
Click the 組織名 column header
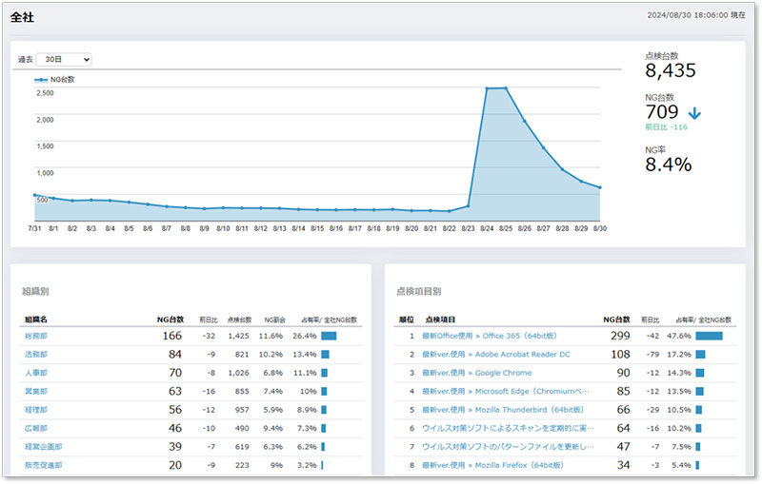pyautogui.click(x=36, y=319)
